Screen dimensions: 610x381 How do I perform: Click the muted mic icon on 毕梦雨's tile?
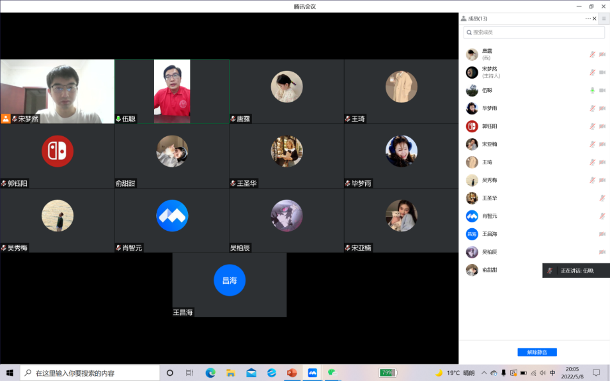coord(348,183)
